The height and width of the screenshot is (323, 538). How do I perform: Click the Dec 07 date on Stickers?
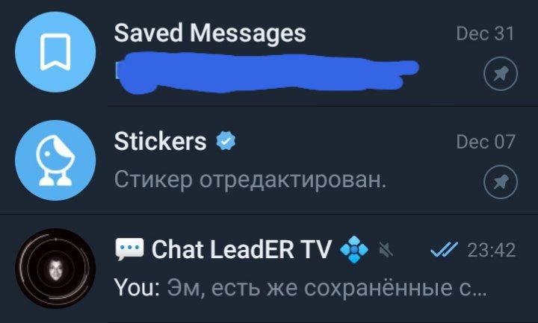(x=486, y=142)
